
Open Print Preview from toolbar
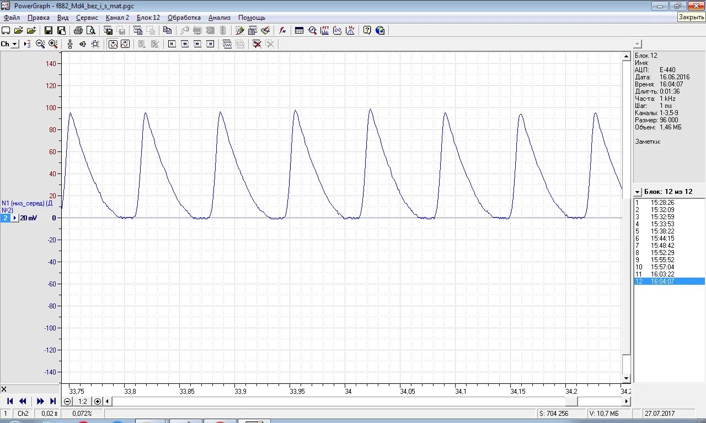tap(91, 30)
